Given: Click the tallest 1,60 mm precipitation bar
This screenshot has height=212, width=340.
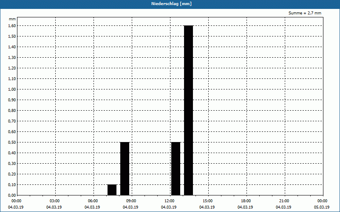Looking at the screenshot, I should 188,110.
